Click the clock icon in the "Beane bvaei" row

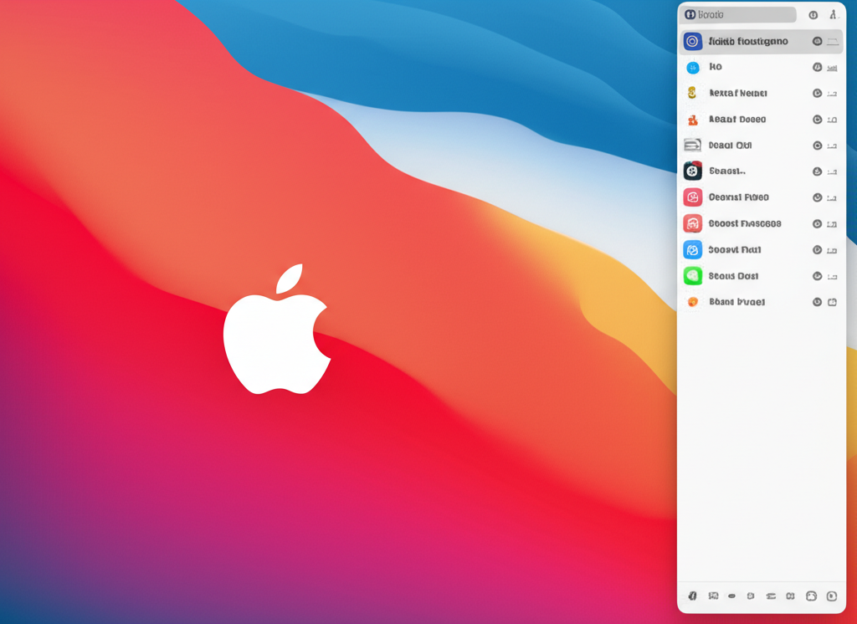(817, 302)
